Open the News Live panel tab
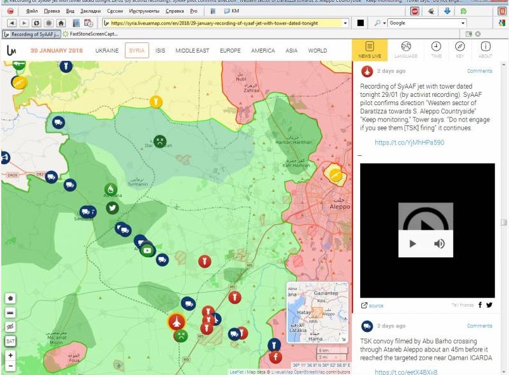509x375 pixels. (370, 50)
